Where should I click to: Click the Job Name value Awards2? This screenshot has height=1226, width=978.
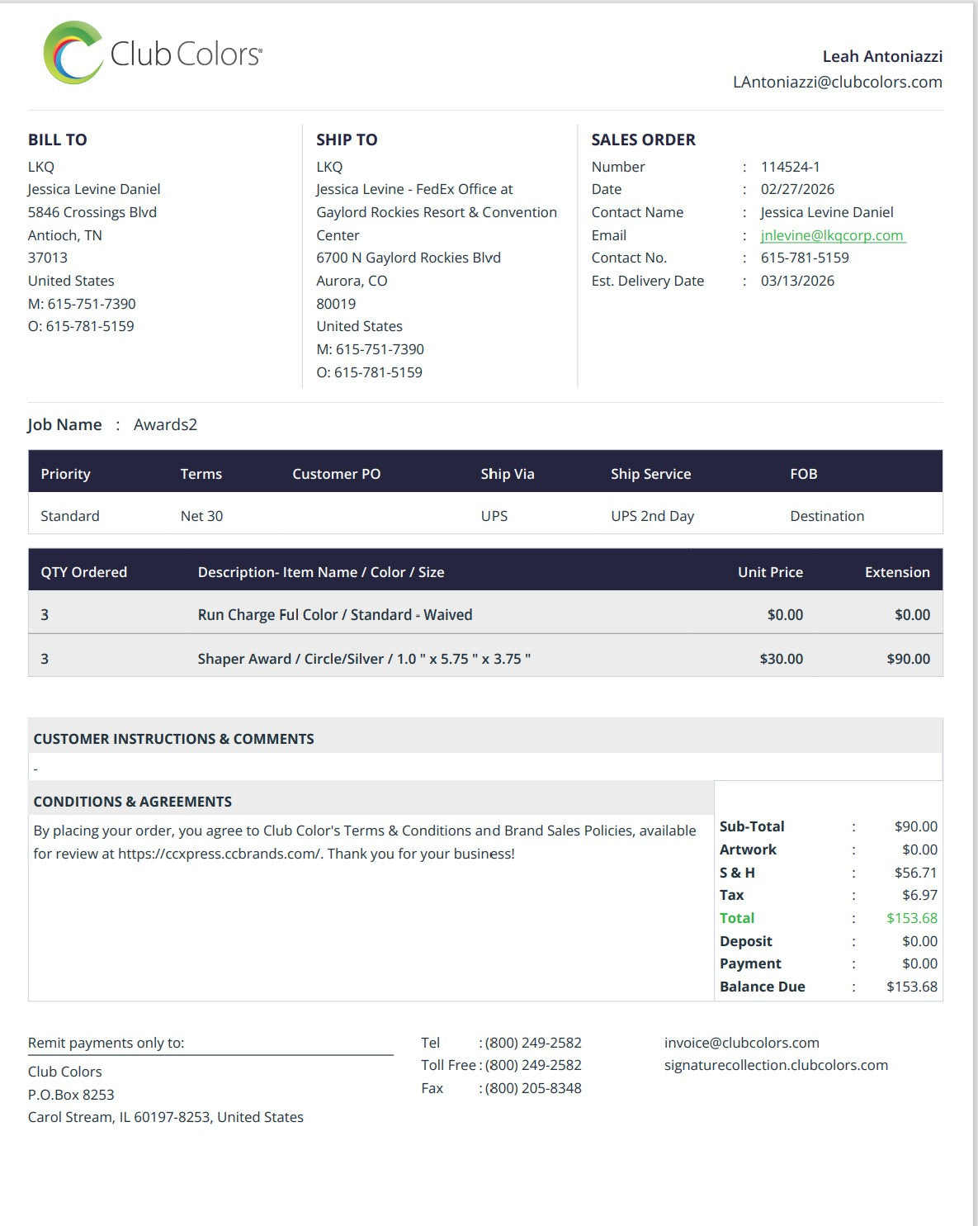(165, 424)
